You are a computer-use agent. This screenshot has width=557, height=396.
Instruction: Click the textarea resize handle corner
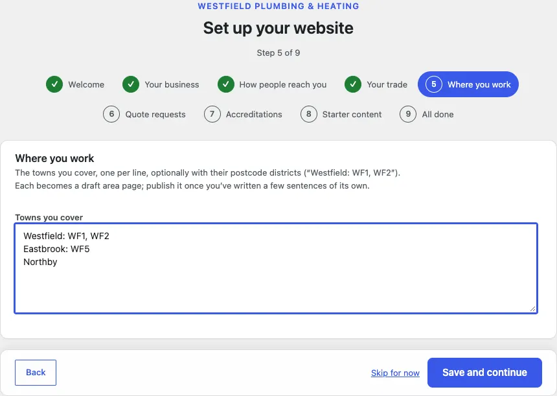[x=532, y=309]
